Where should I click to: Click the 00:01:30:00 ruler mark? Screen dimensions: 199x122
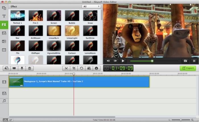98,73
